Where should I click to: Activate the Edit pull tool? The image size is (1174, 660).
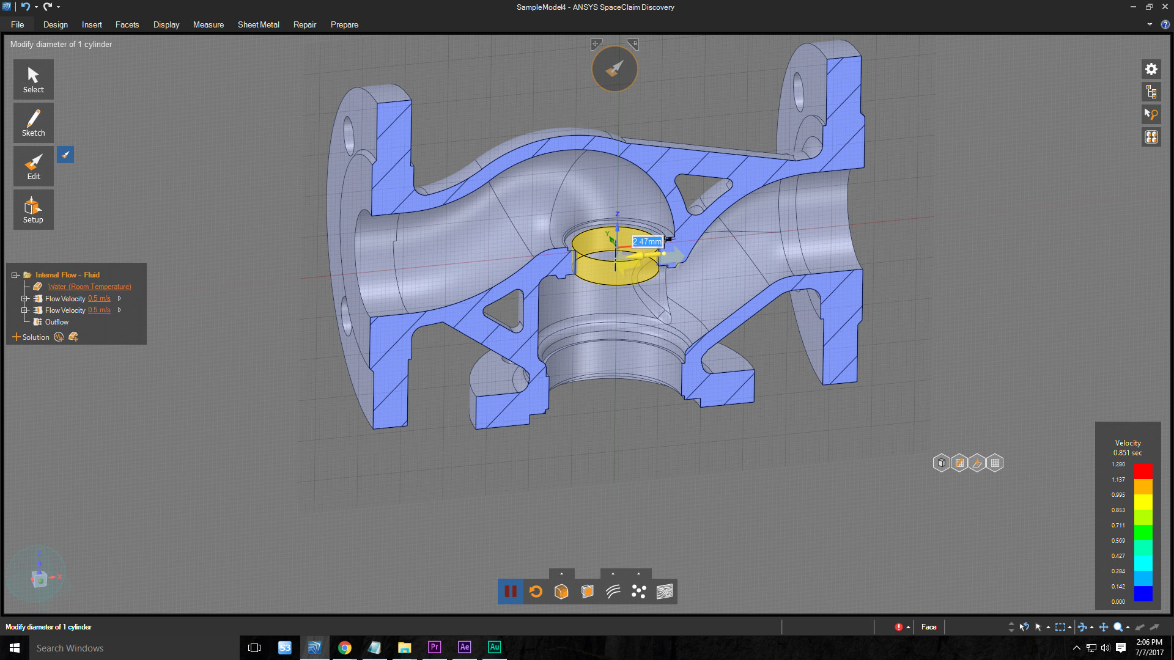(34, 166)
